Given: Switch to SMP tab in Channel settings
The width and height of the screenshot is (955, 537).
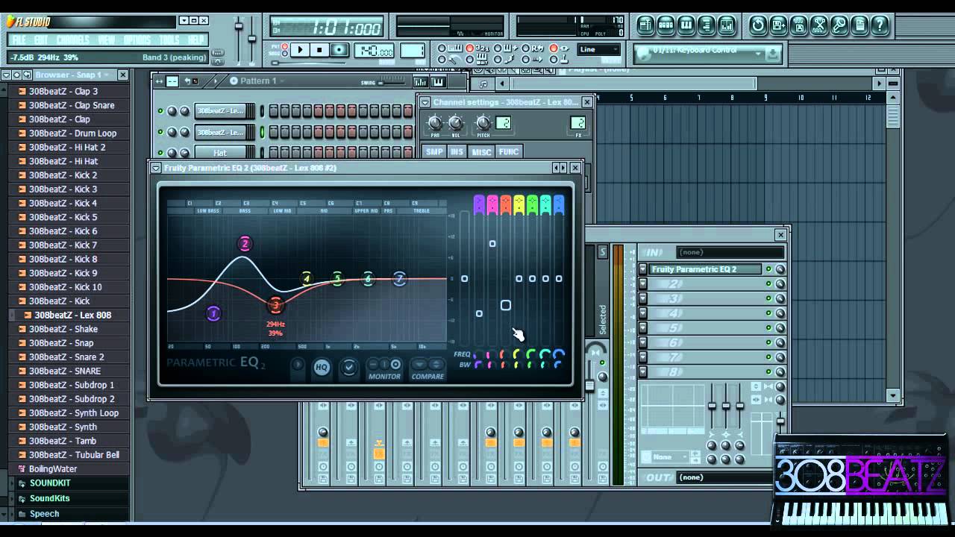Looking at the screenshot, I should [x=434, y=151].
